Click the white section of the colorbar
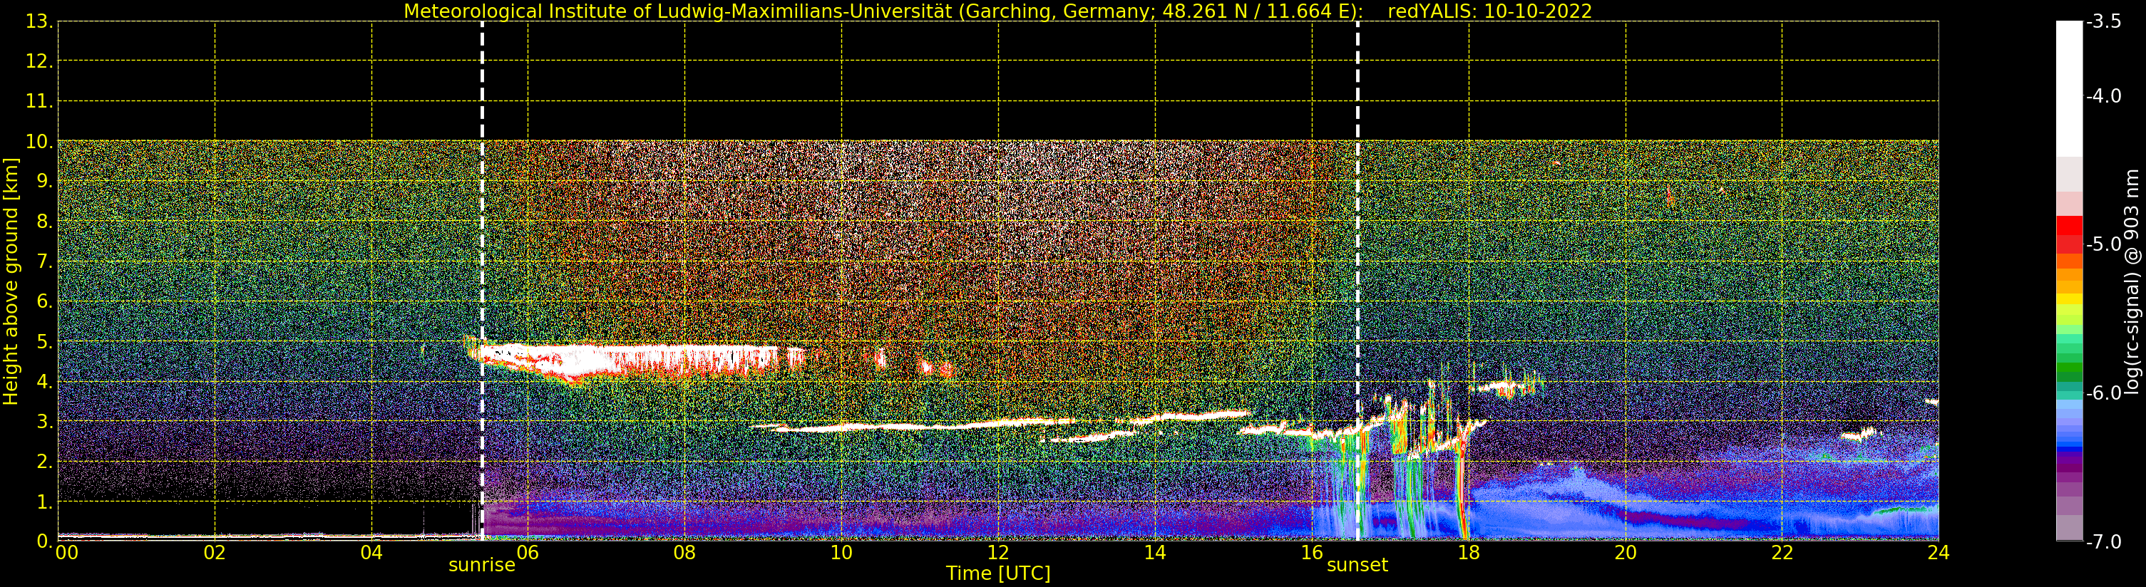 (x=2069, y=89)
